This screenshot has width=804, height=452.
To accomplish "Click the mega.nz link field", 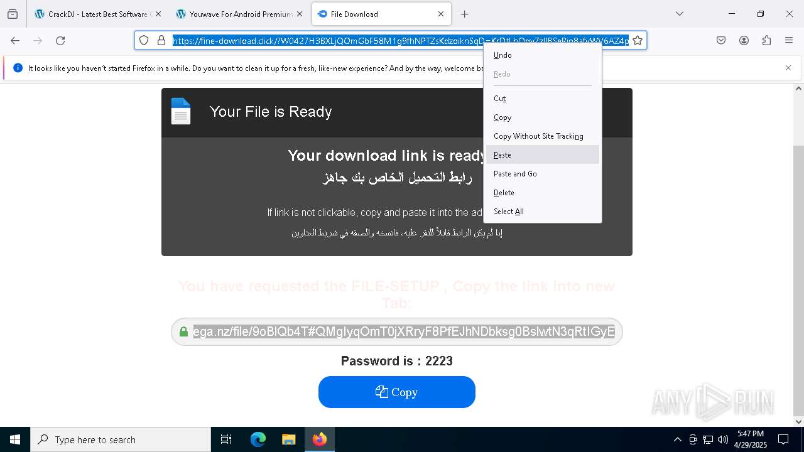I will [x=397, y=331].
